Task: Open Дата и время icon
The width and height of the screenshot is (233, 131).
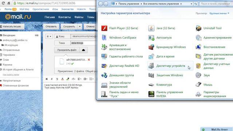Action: pyautogui.click(x=151, y=56)
